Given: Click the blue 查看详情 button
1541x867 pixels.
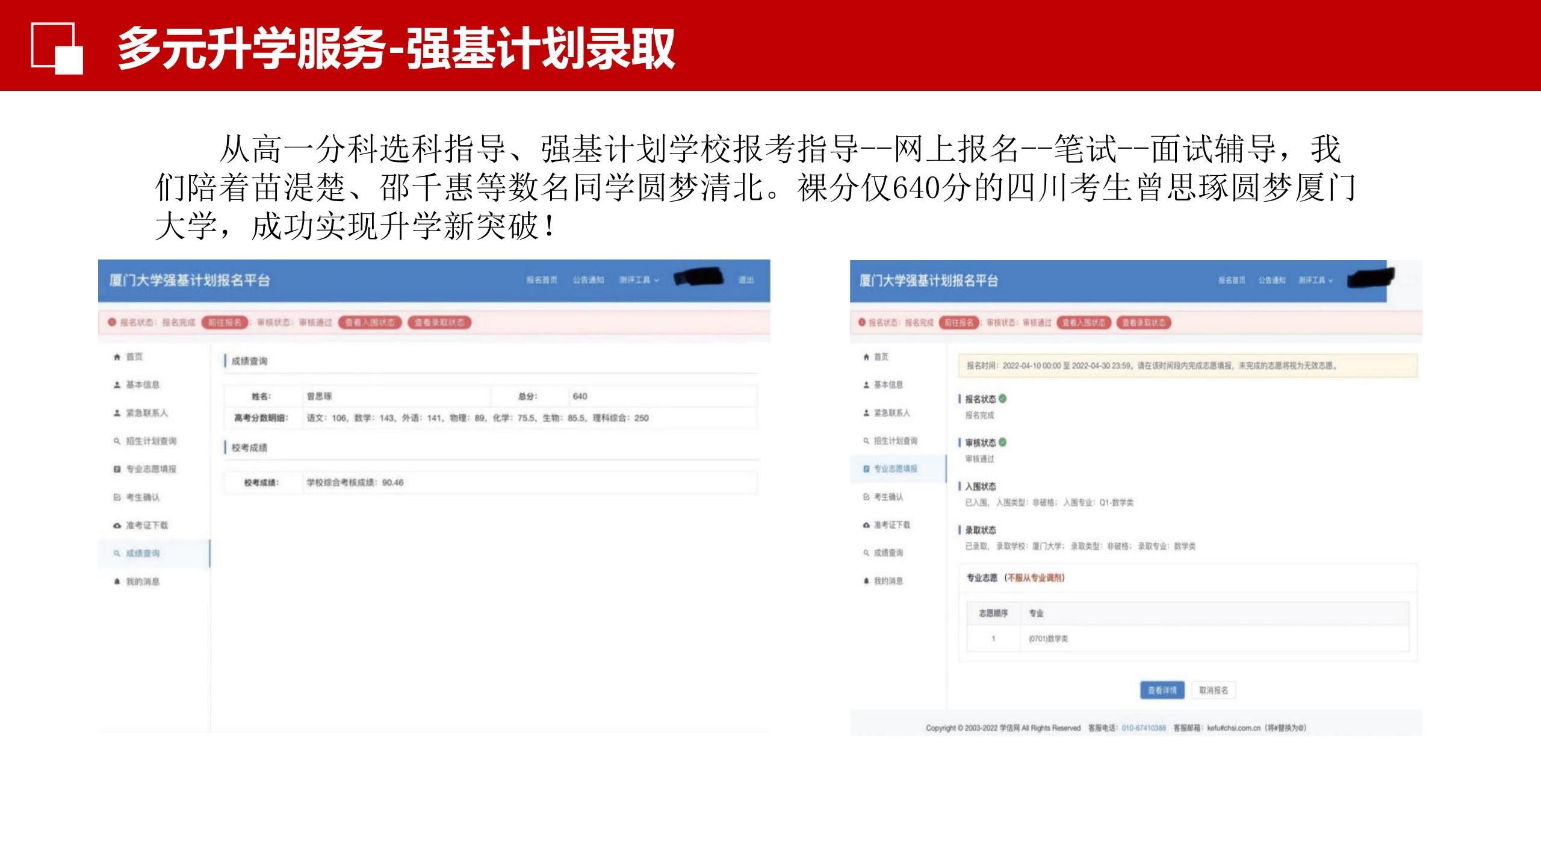Looking at the screenshot, I should coord(1162,690).
